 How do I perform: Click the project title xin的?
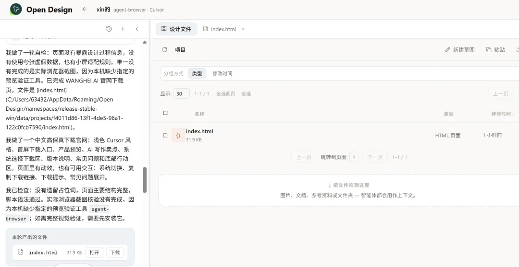point(103,10)
